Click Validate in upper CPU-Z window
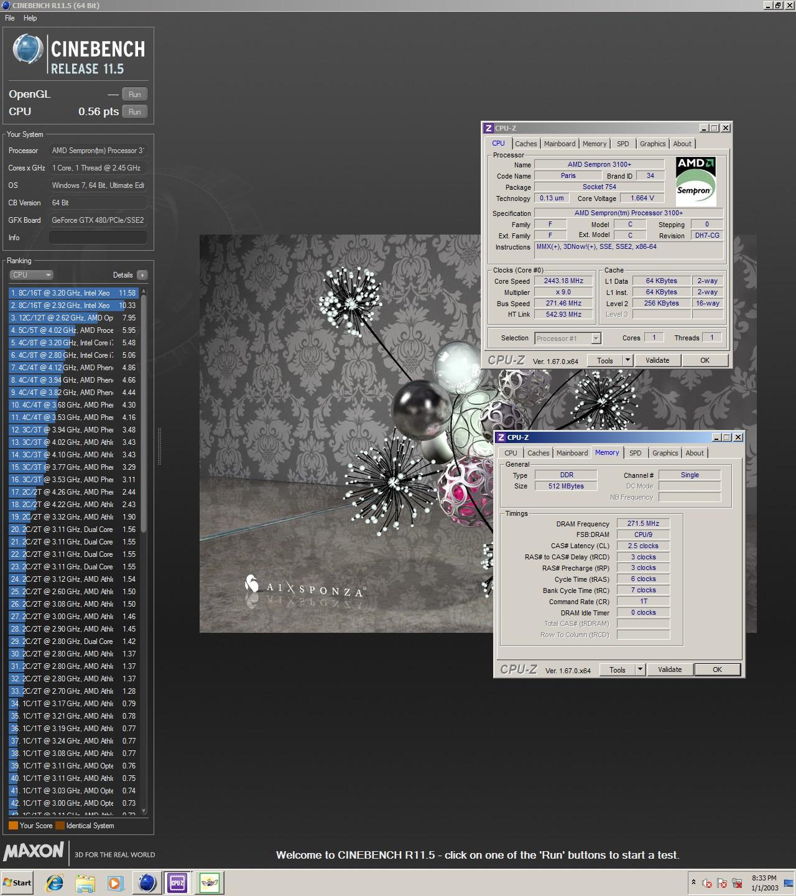The width and height of the screenshot is (796, 896). tap(657, 360)
